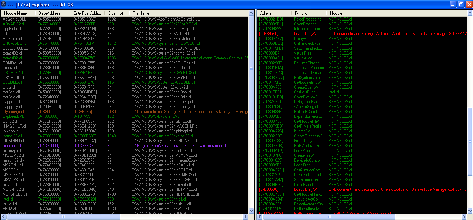Click the restore window button in title bar

click(x=461, y=4)
